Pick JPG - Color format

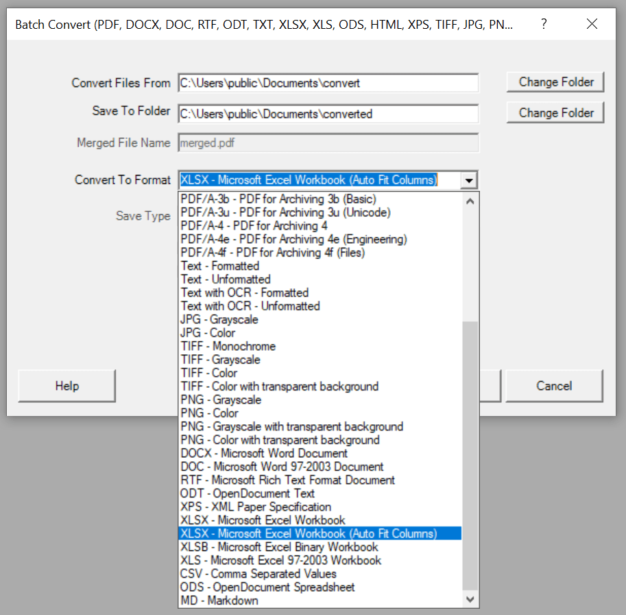pos(320,333)
